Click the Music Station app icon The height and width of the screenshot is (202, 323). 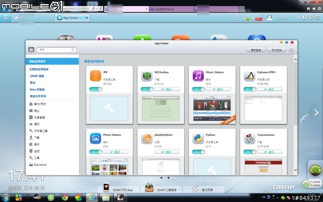tap(198, 76)
